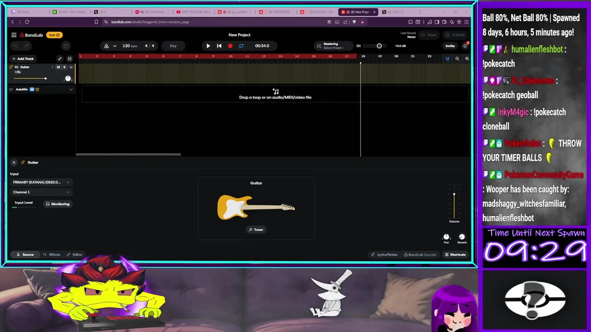Add Fx to Guitar track
591x332 pixels.
click(18, 72)
